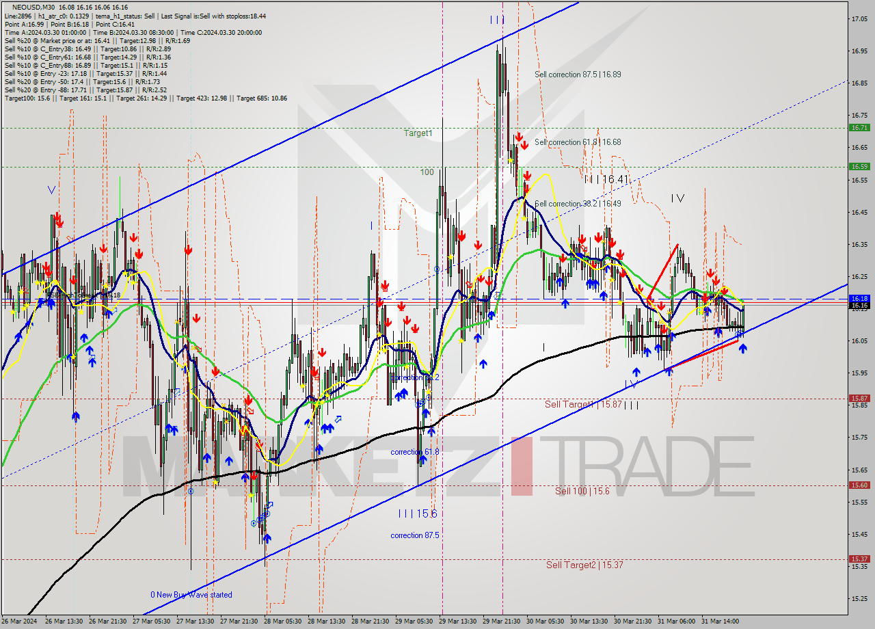Click the '30 Mar 13:30' time axis label
This screenshot has height=629, width=875.
(589, 621)
